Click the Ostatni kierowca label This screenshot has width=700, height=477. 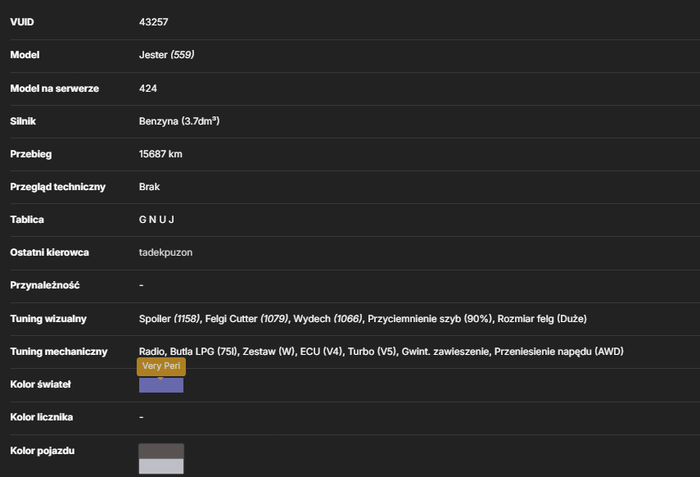click(x=50, y=252)
